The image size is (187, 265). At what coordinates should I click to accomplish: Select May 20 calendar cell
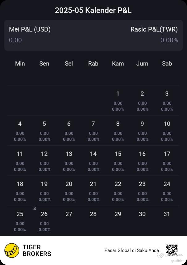69,191
